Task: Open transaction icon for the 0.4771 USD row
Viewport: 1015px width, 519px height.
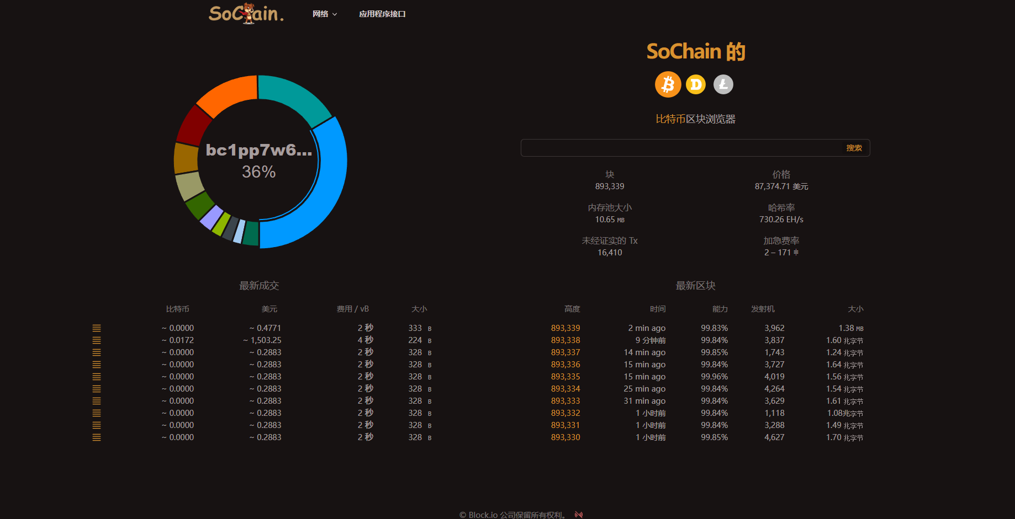Action: coord(97,328)
